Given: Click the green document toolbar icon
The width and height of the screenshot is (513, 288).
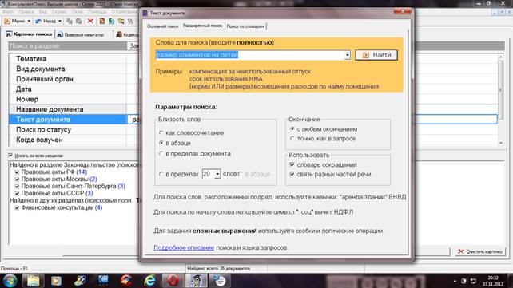Looking at the screenshot, I should click(x=112, y=21).
